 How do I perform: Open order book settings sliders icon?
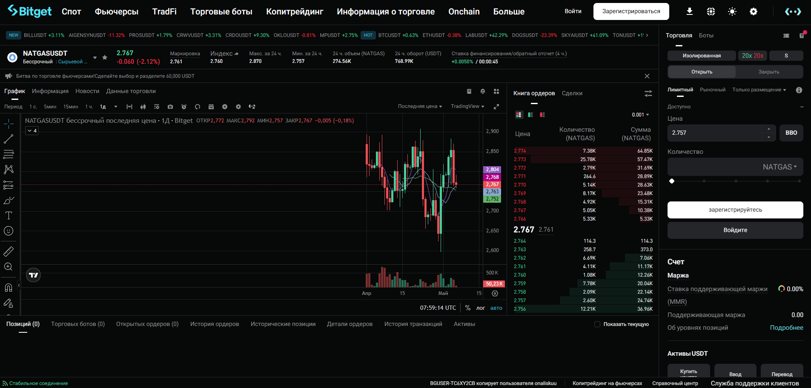[648, 93]
